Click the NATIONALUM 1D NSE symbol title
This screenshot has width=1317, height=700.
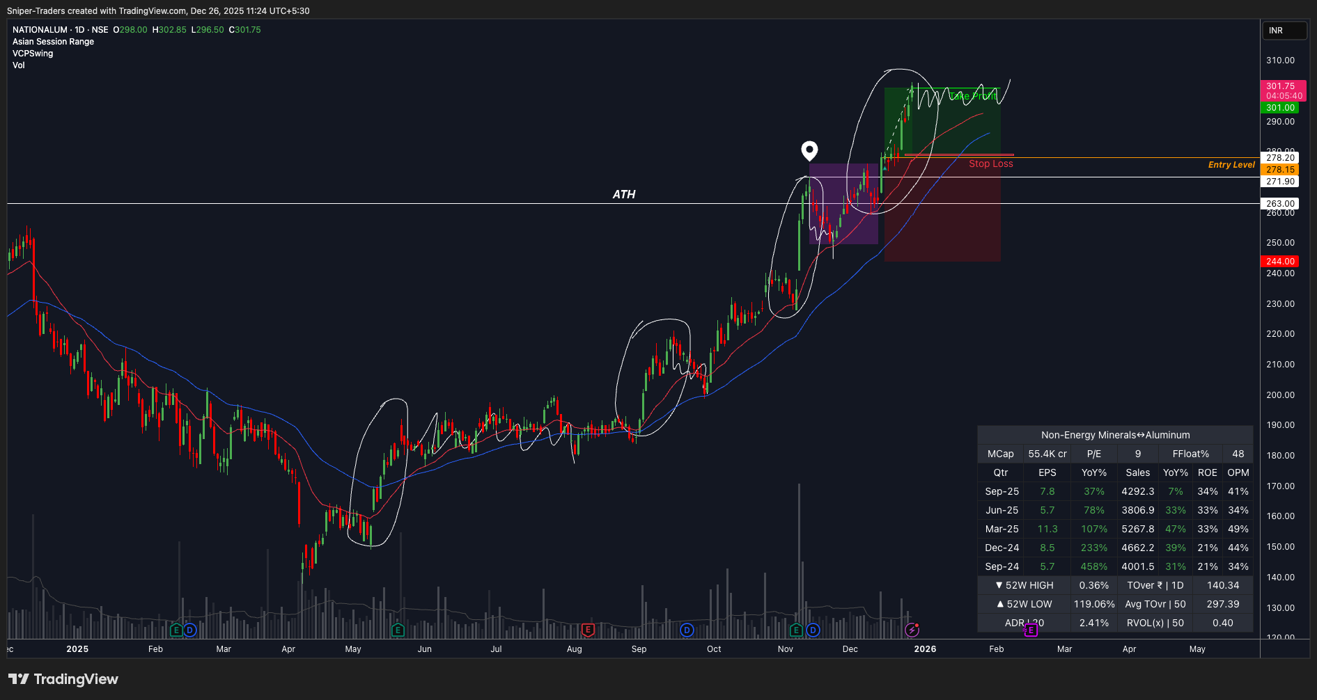pyautogui.click(x=61, y=30)
